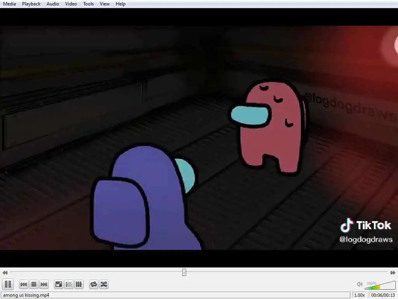This screenshot has width=398, height=299.
Task: Step backward with left seek arrows
Action: [5, 273]
